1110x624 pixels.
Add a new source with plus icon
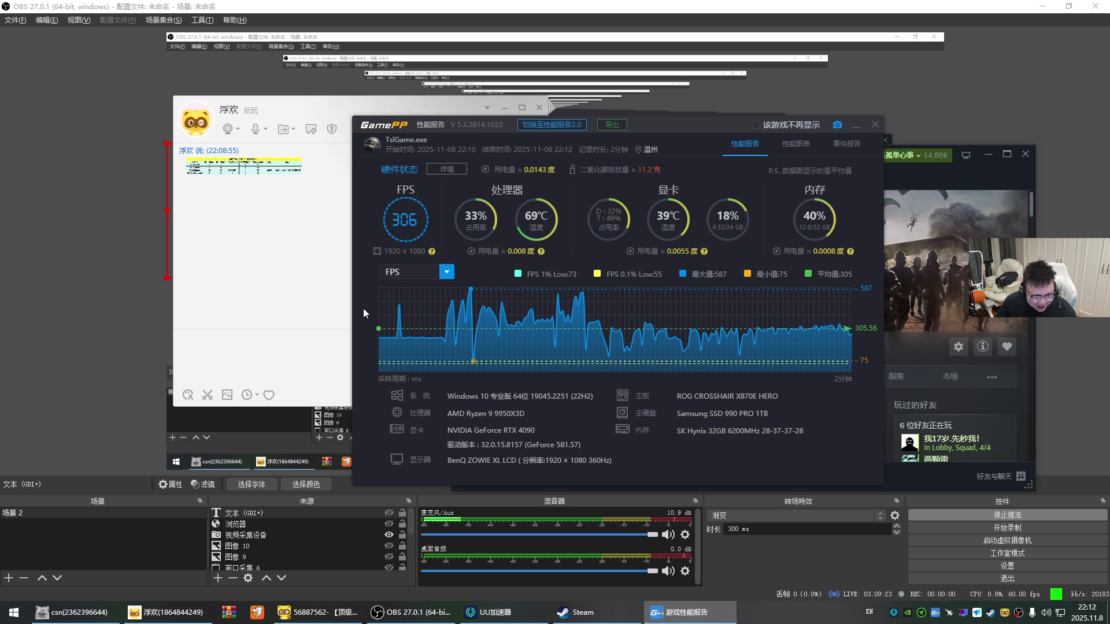point(218,578)
